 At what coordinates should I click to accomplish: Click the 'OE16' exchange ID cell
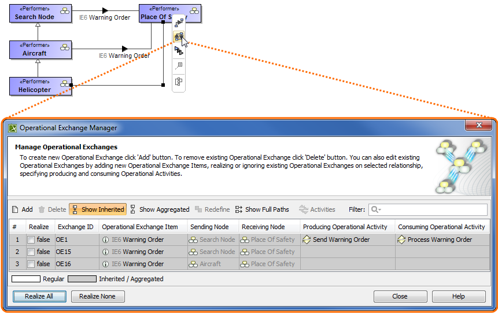pos(76,264)
